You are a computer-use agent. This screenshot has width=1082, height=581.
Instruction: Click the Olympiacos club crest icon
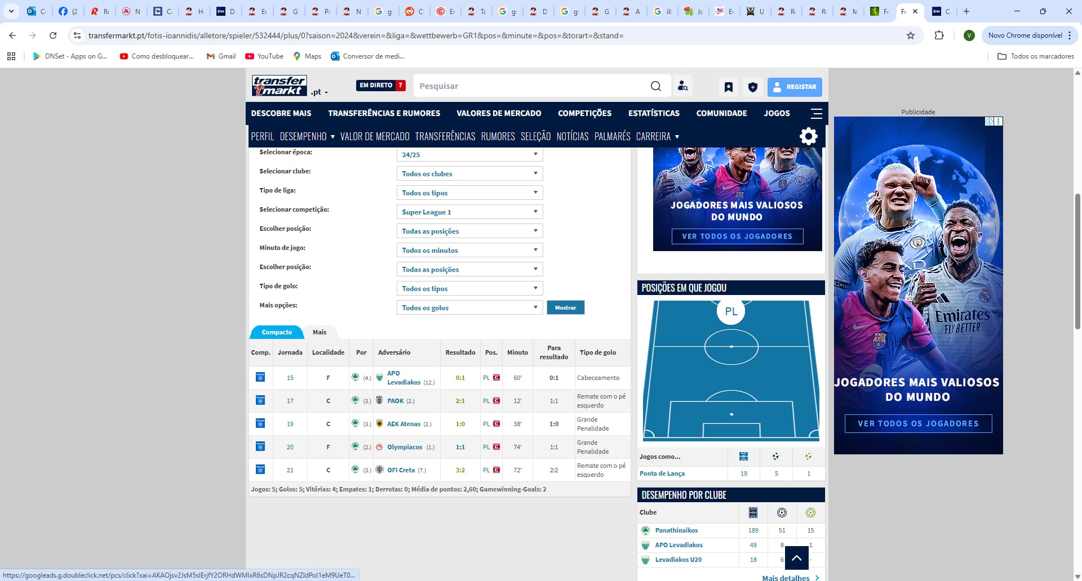(x=379, y=447)
